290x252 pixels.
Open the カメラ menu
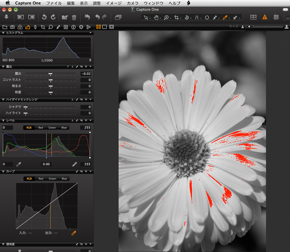(133, 3)
